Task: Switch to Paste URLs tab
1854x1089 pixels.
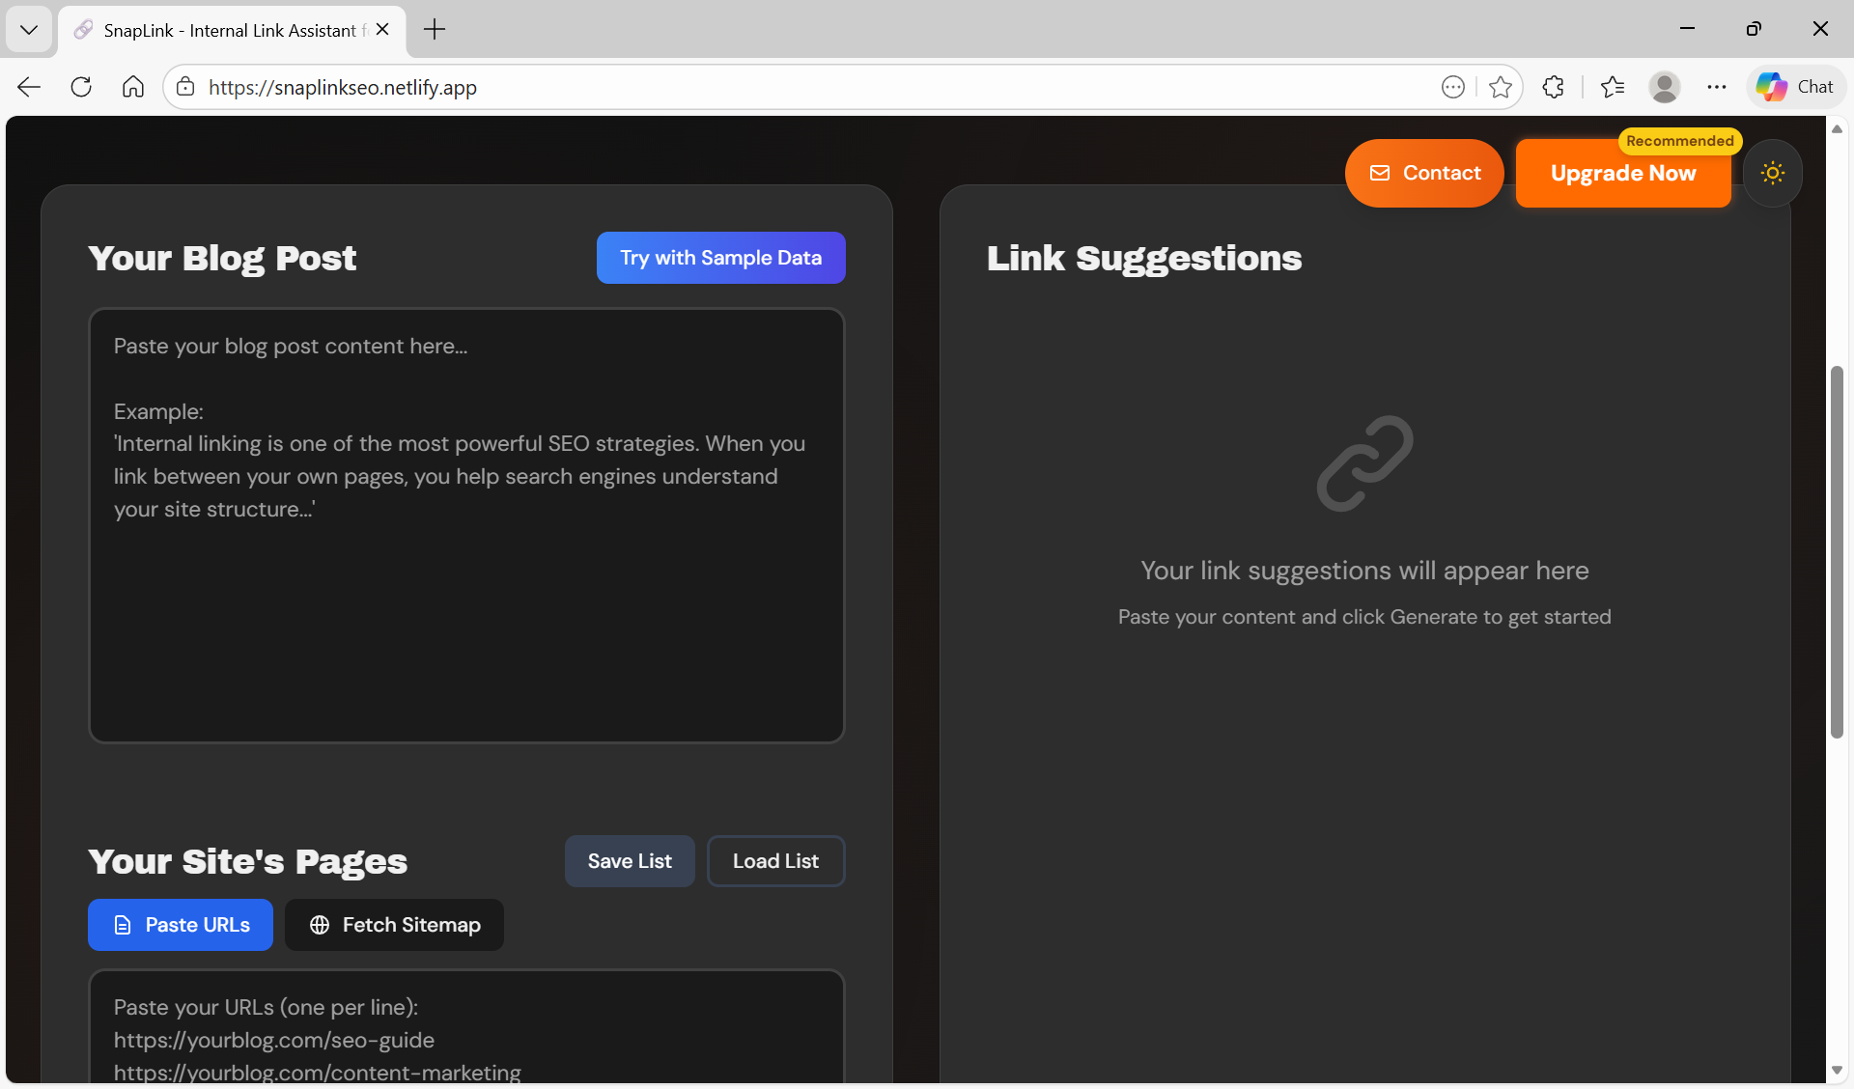Action: point(181,925)
